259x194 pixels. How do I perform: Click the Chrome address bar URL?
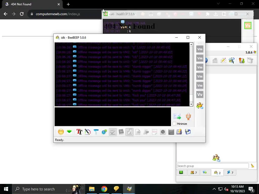coord(58,14)
